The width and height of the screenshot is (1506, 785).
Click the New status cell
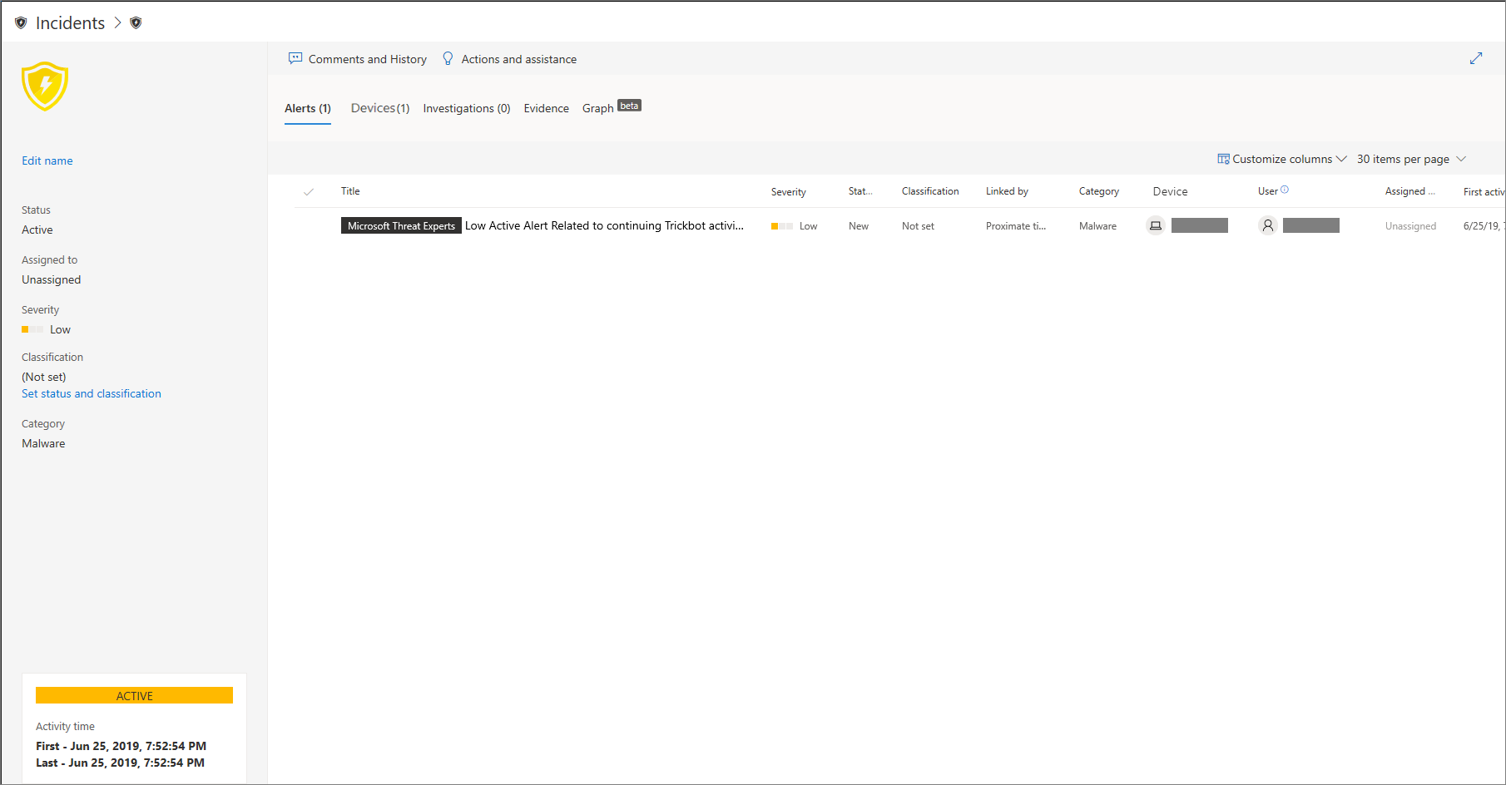coord(859,226)
